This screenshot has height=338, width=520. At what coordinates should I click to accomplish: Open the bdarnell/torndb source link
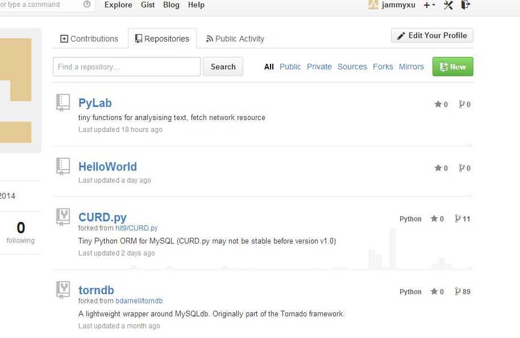click(x=139, y=301)
